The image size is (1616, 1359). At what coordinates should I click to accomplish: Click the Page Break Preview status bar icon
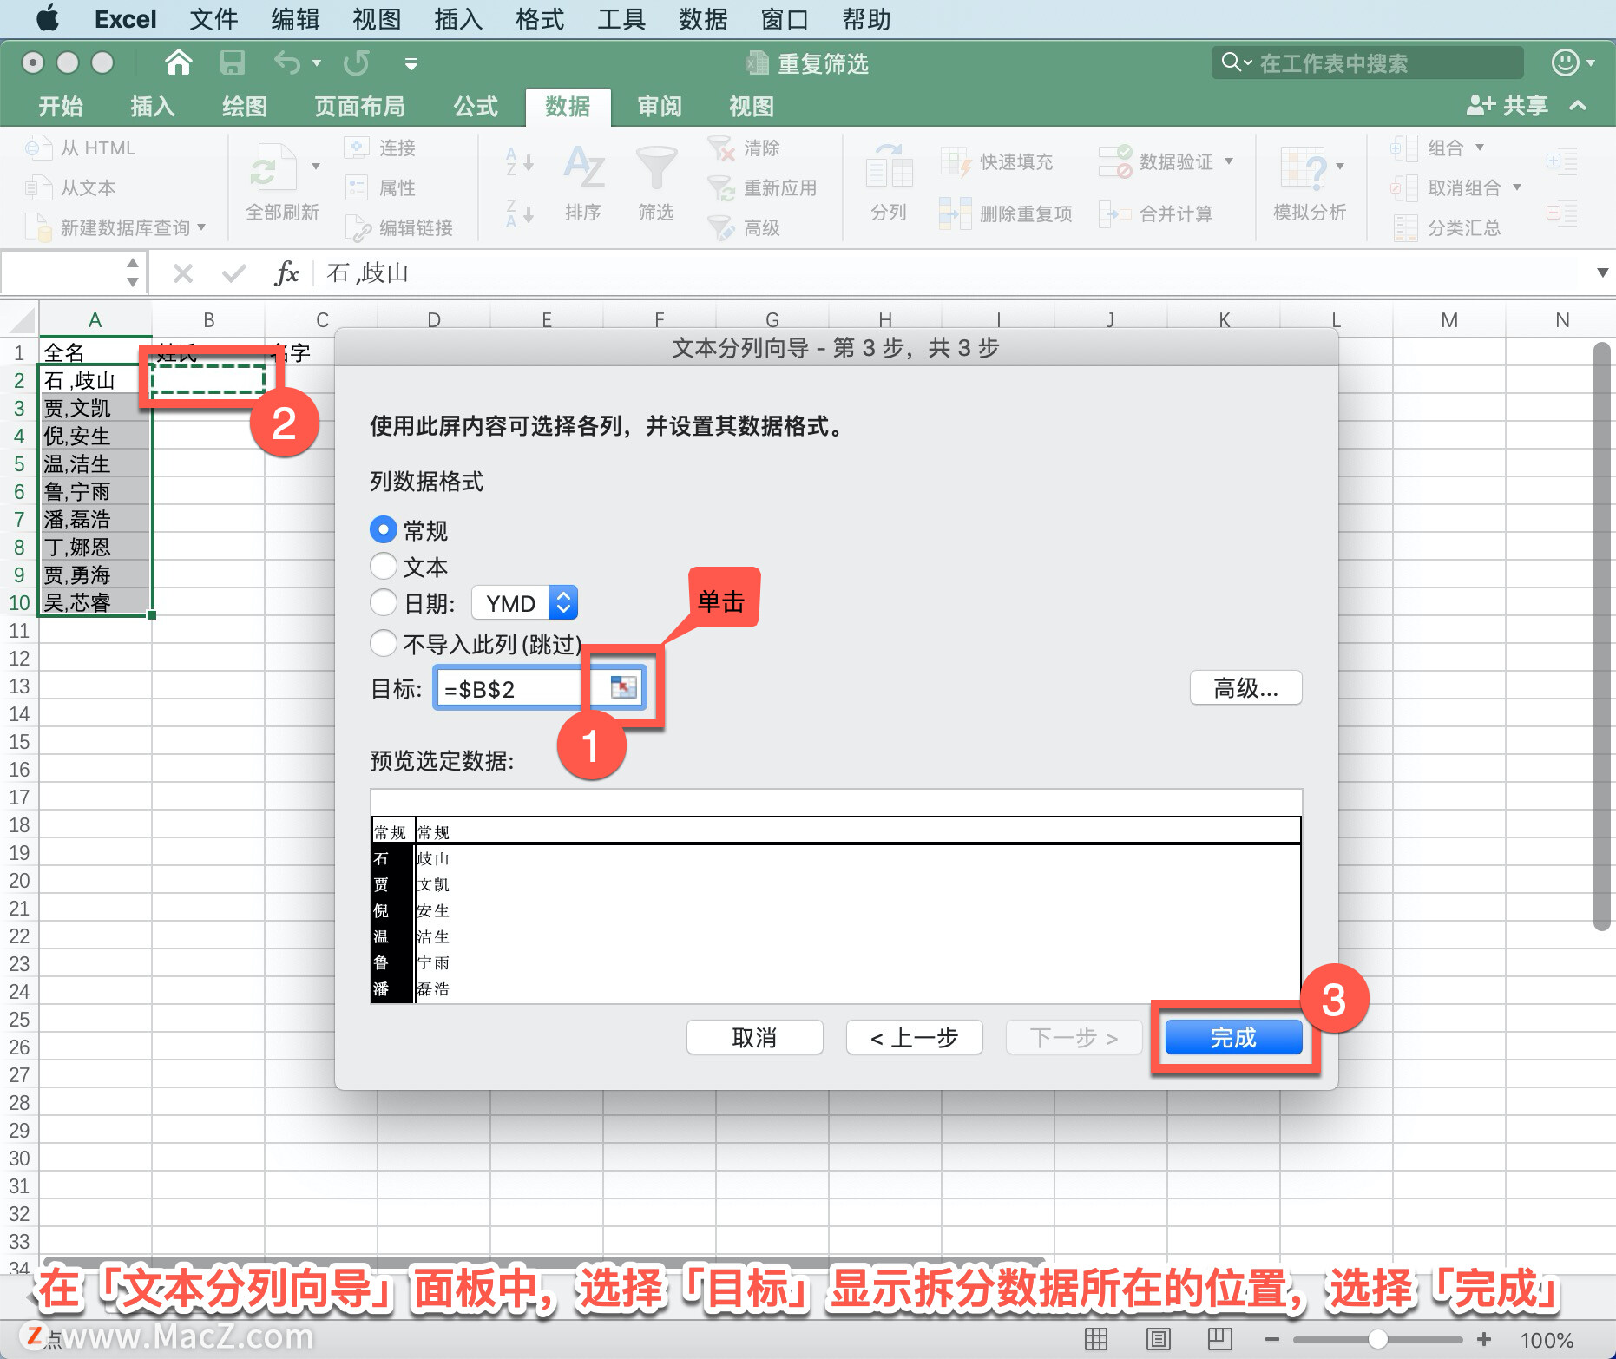click(x=1219, y=1339)
